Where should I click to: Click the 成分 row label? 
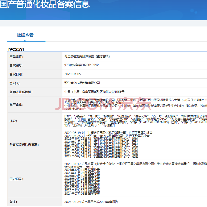click(13, 121)
